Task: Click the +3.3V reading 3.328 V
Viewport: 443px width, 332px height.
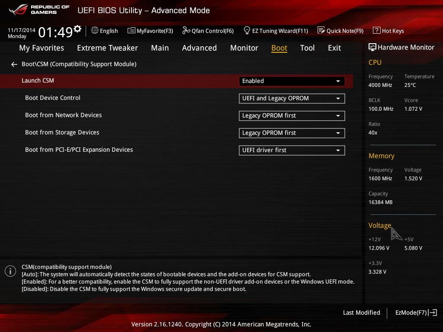Action: coord(377,271)
